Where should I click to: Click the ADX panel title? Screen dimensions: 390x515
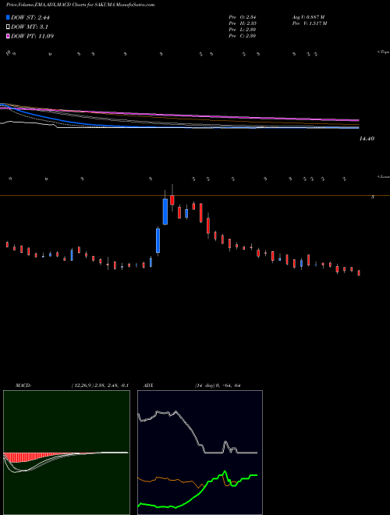coord(148,385)
